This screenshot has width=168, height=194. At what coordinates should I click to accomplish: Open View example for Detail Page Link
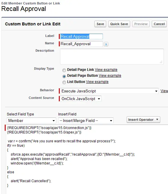click(106, 70)
